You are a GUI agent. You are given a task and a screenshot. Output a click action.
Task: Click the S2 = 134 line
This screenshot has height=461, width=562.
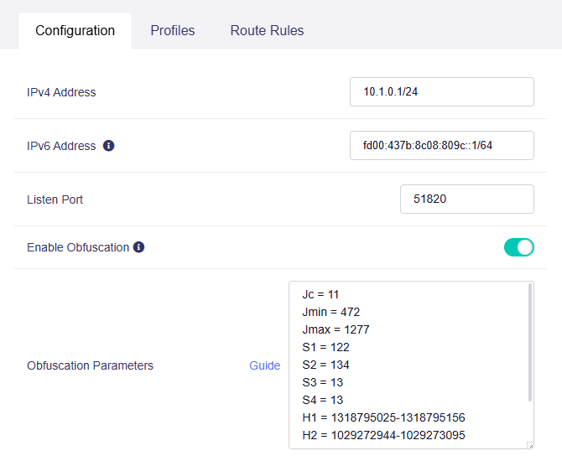[325, 365]
